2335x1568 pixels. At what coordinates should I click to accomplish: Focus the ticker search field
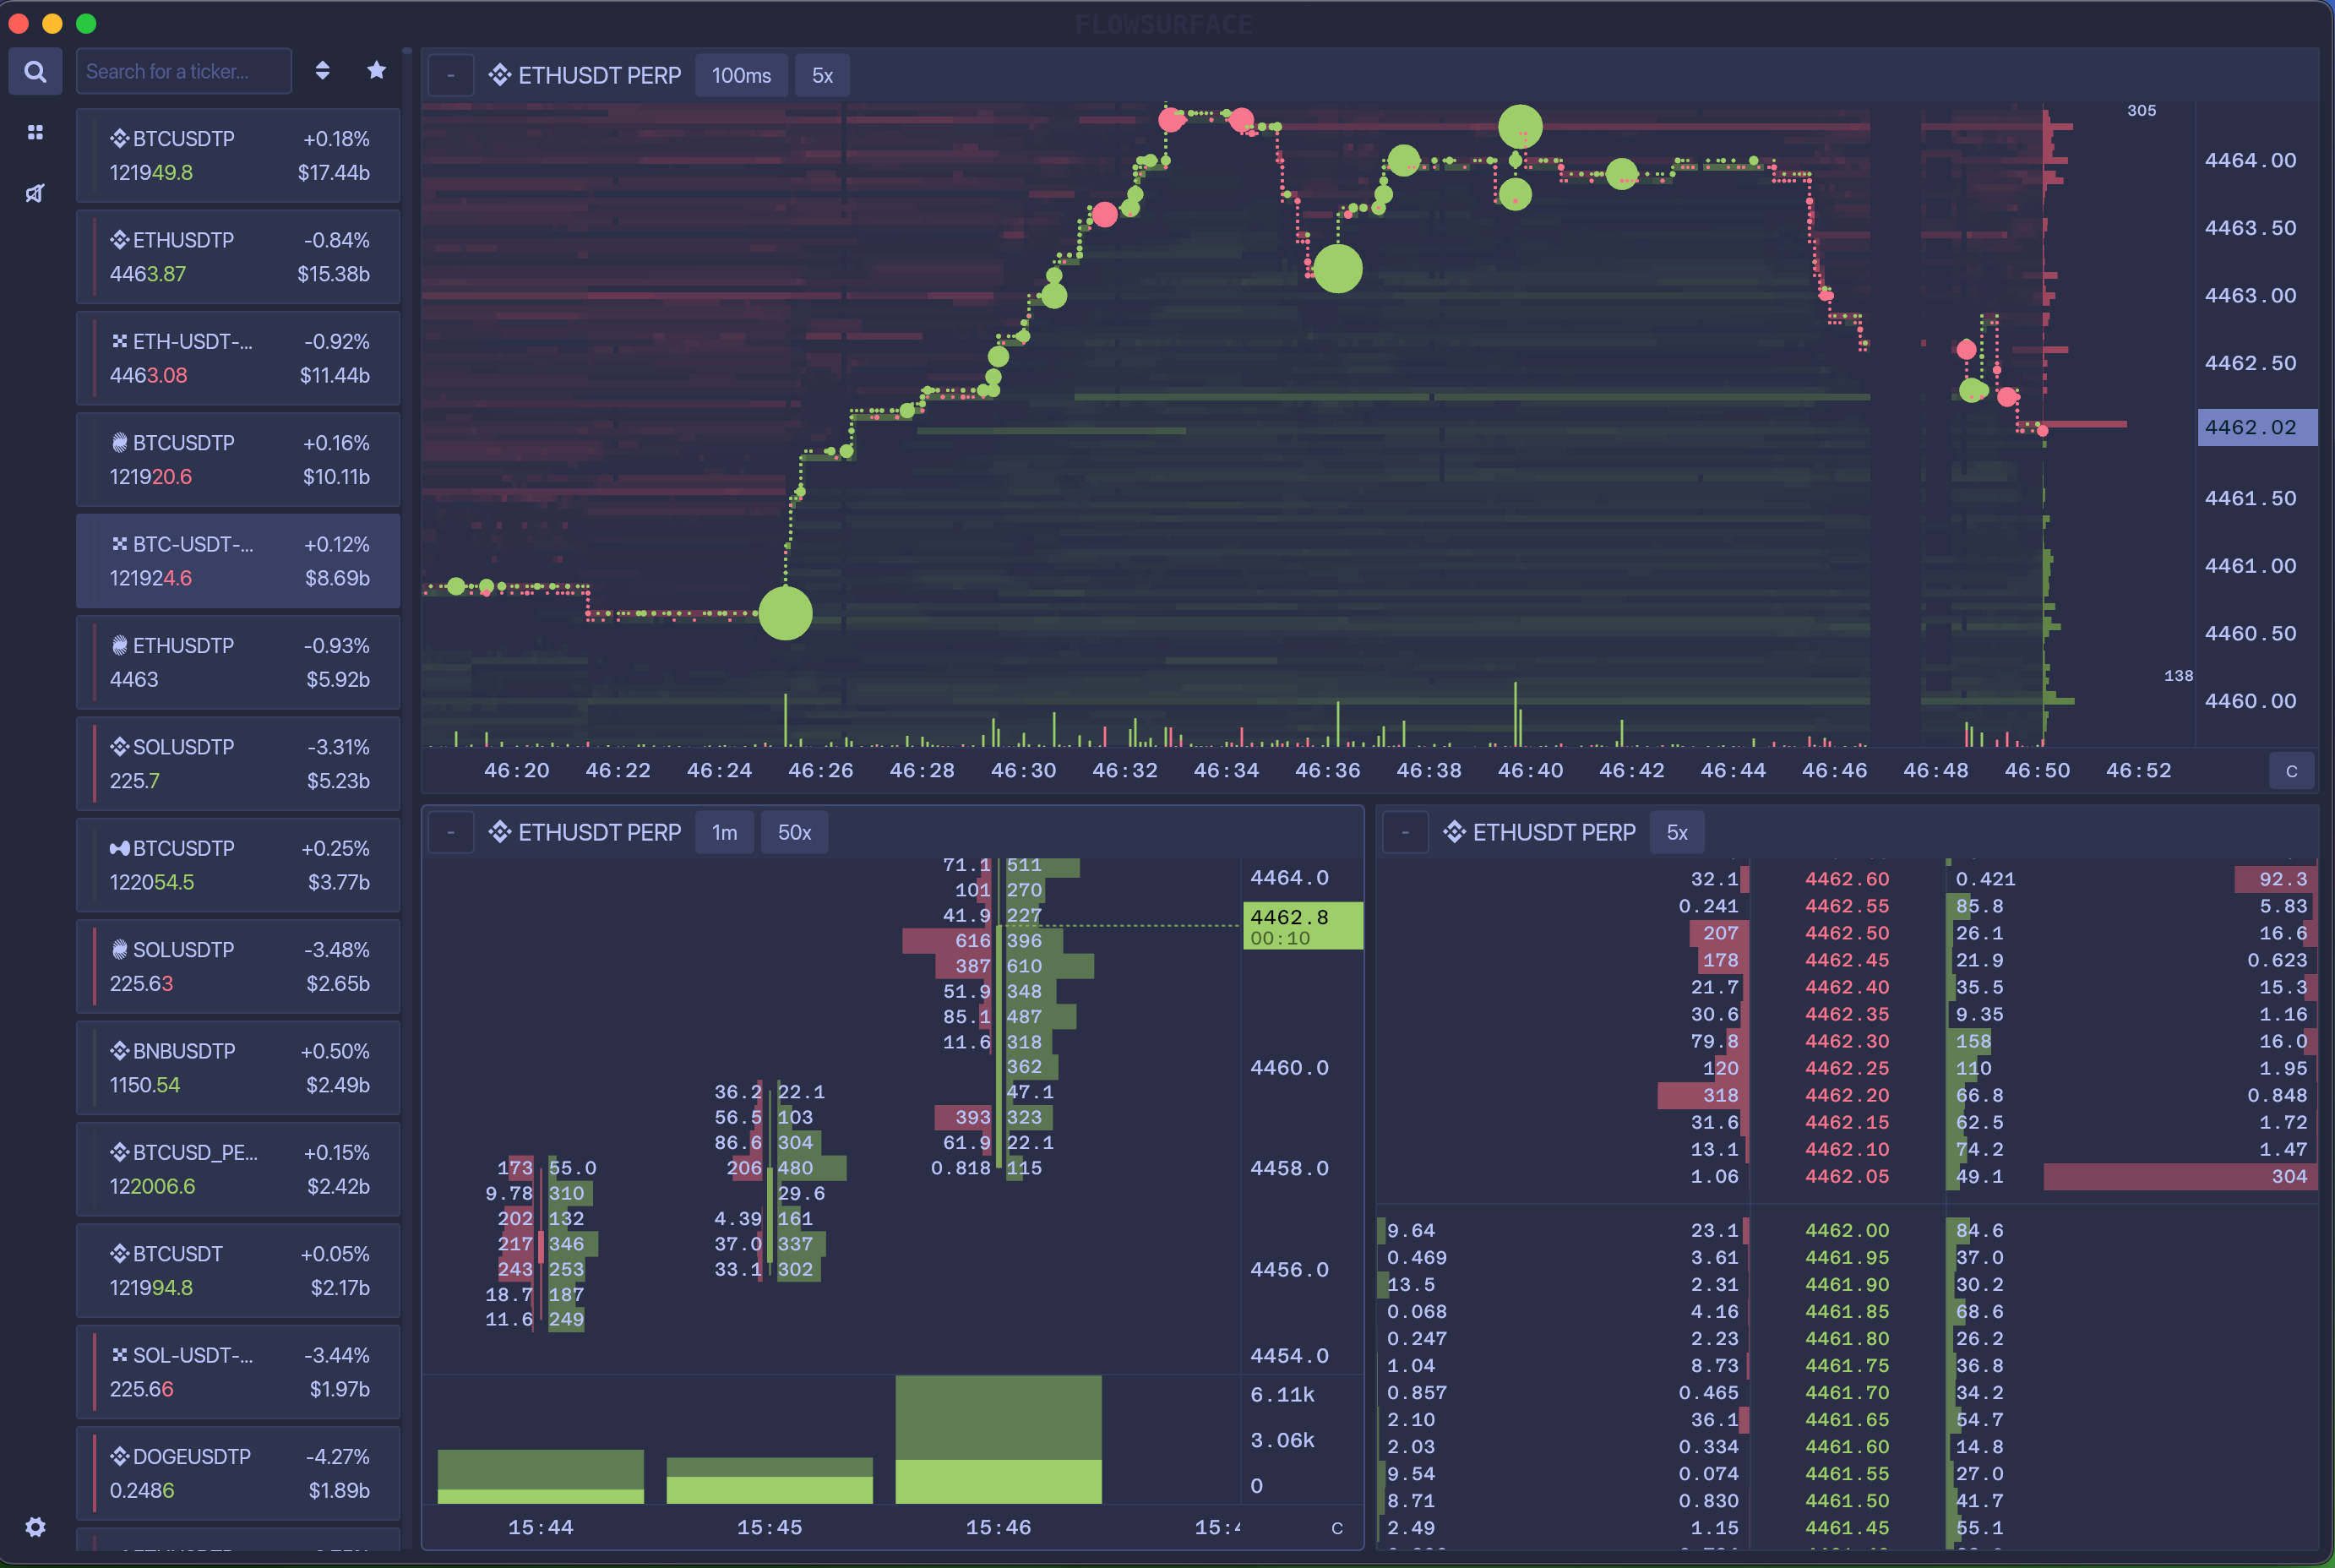(x=184, y=71)
